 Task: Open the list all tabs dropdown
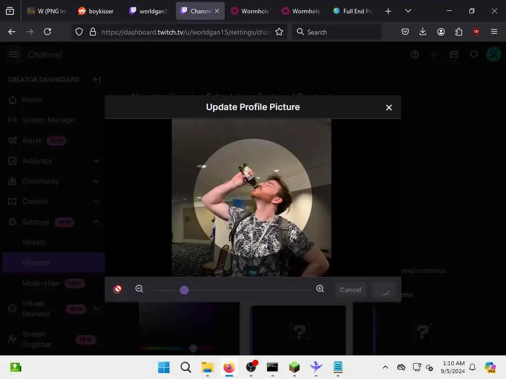pos(408,11)
